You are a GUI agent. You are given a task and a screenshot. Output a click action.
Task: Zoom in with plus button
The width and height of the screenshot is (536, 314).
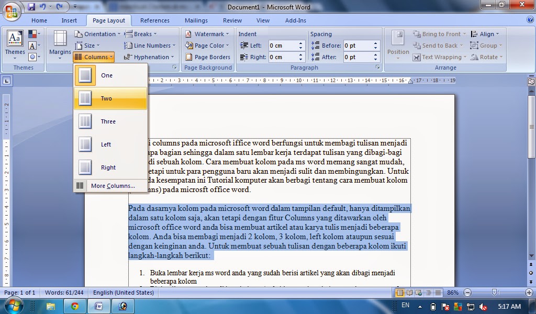point(529,293)
